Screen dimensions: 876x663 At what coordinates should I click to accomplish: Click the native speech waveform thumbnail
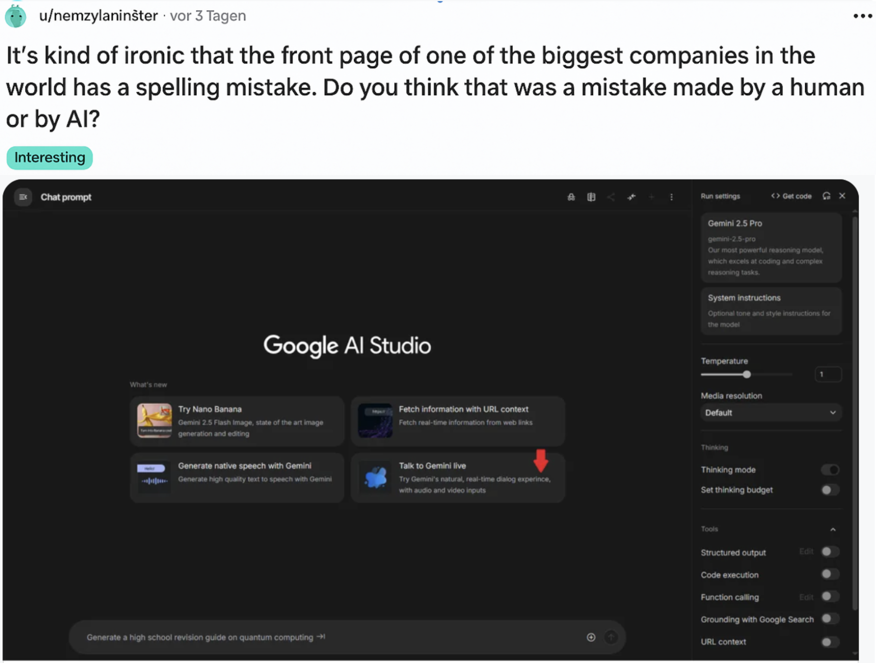(154, 477)
